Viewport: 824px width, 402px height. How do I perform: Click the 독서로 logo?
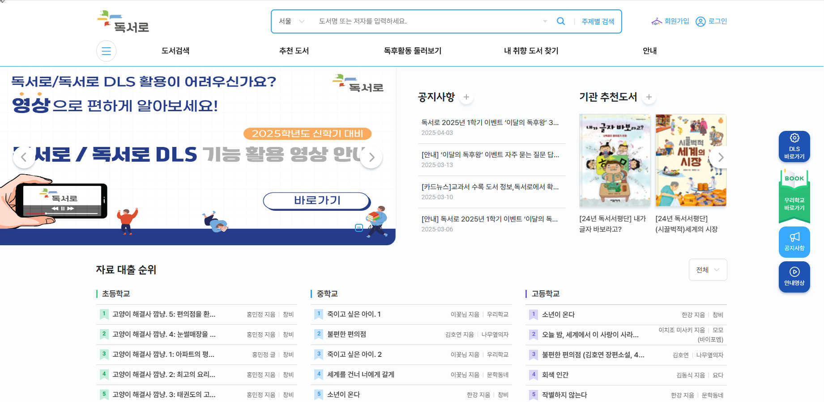124,21
